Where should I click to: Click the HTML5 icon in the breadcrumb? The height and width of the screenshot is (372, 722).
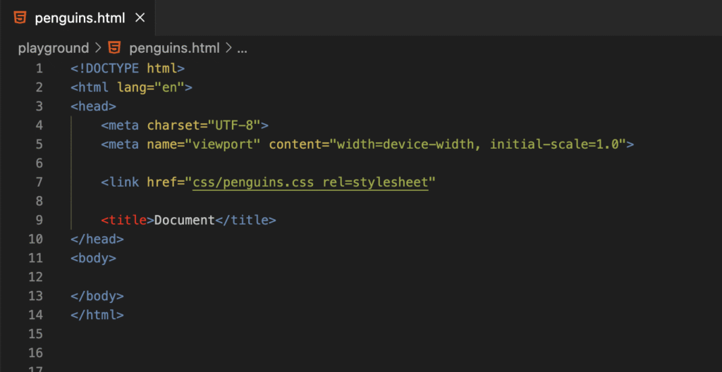114,49
